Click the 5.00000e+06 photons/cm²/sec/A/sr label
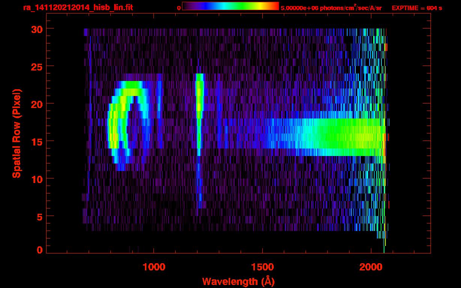This screenshot has height=288, width=461. 331,8
